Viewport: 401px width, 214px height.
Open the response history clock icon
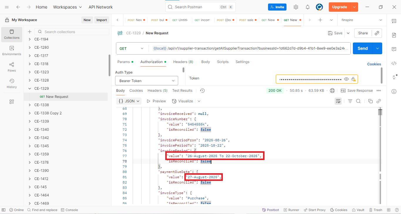point(202,91)
